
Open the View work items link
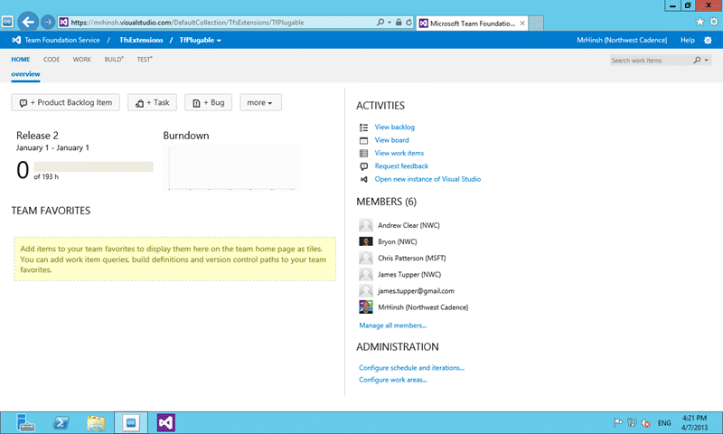(399, 153)
